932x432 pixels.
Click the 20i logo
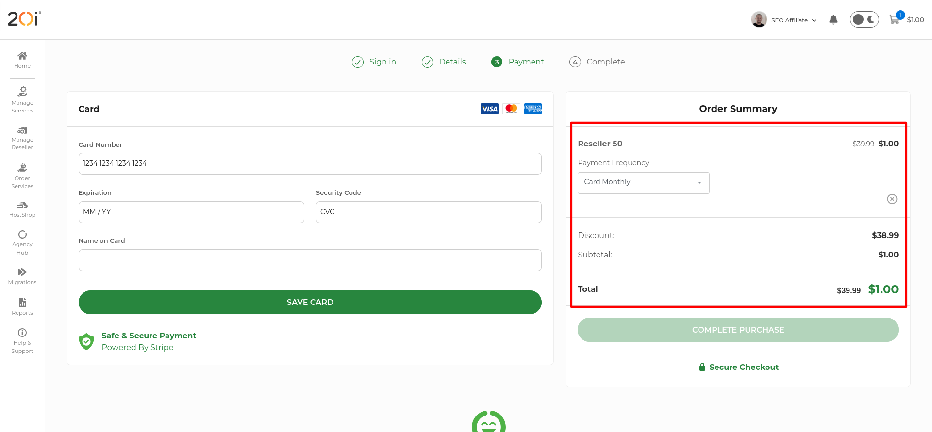(24, 19)
